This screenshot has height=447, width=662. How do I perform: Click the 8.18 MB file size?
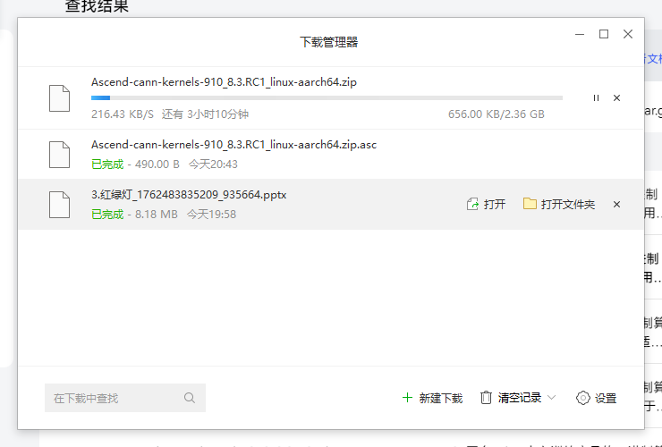coord(157,215)
